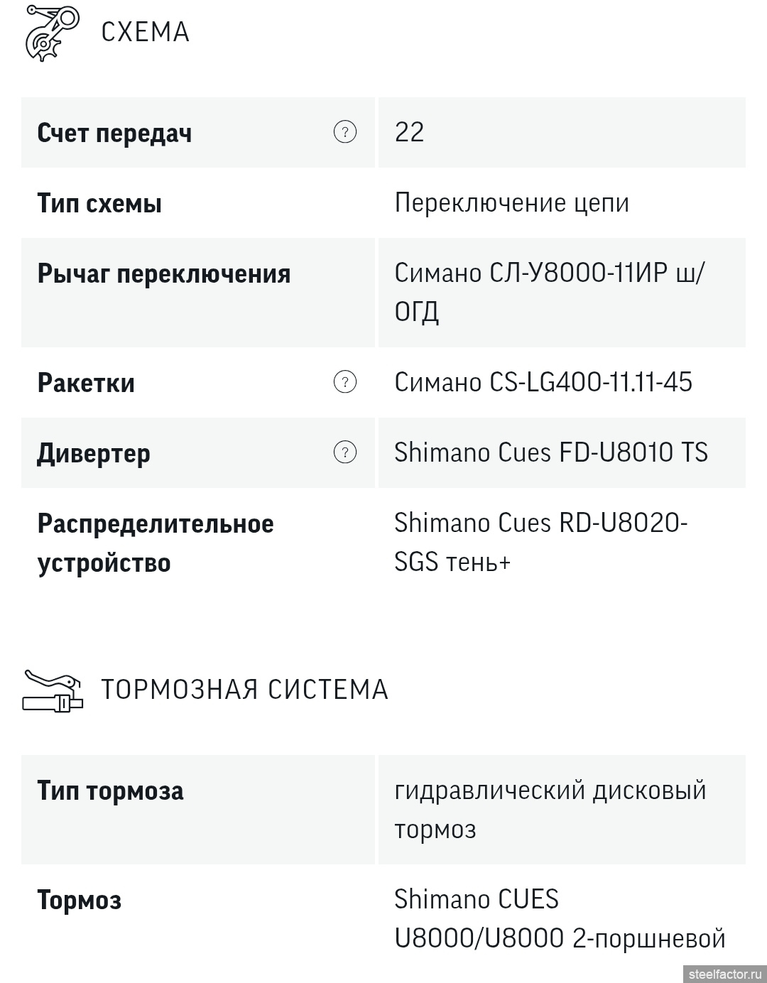
Task: Select the Симано СЛ-У8000-11ИР shifter value
Action: 548,292
